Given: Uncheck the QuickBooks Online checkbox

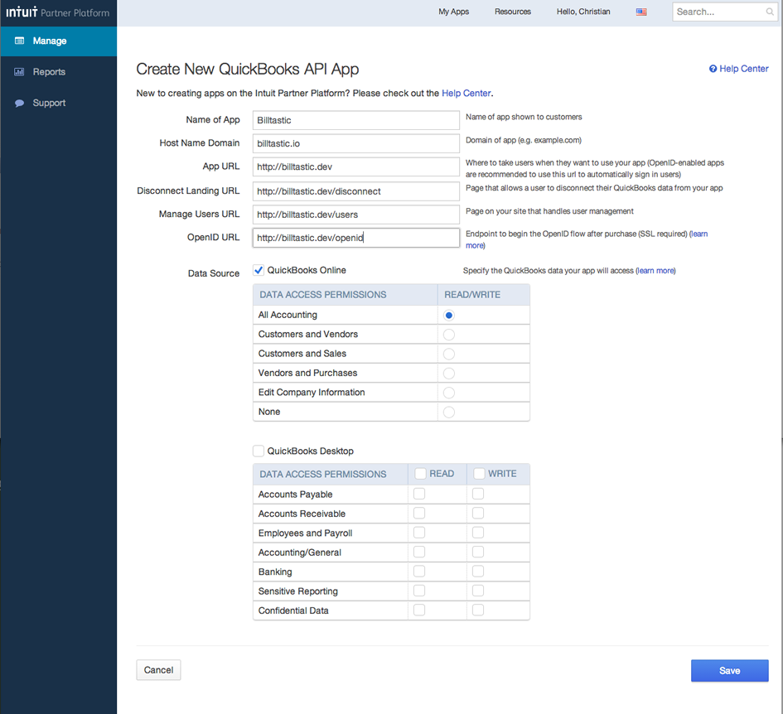Looking at the screenshot, I should (259, 270).
